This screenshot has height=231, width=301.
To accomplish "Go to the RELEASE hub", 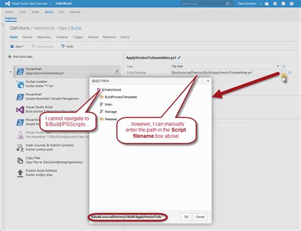I will point(75,12).
